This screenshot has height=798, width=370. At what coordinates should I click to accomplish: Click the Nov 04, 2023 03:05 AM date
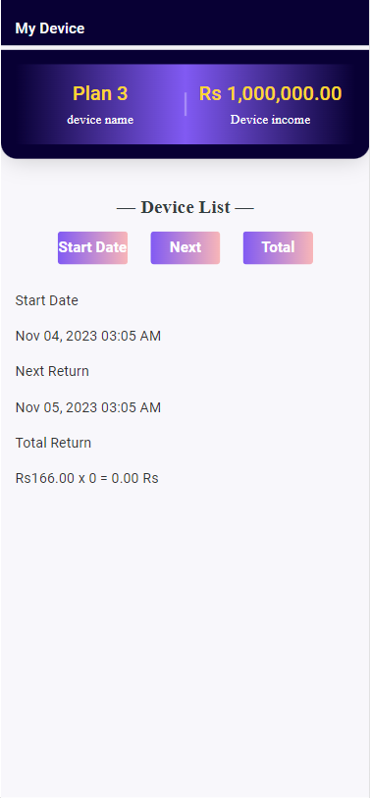pyautogui.click(x=88, y=337)
